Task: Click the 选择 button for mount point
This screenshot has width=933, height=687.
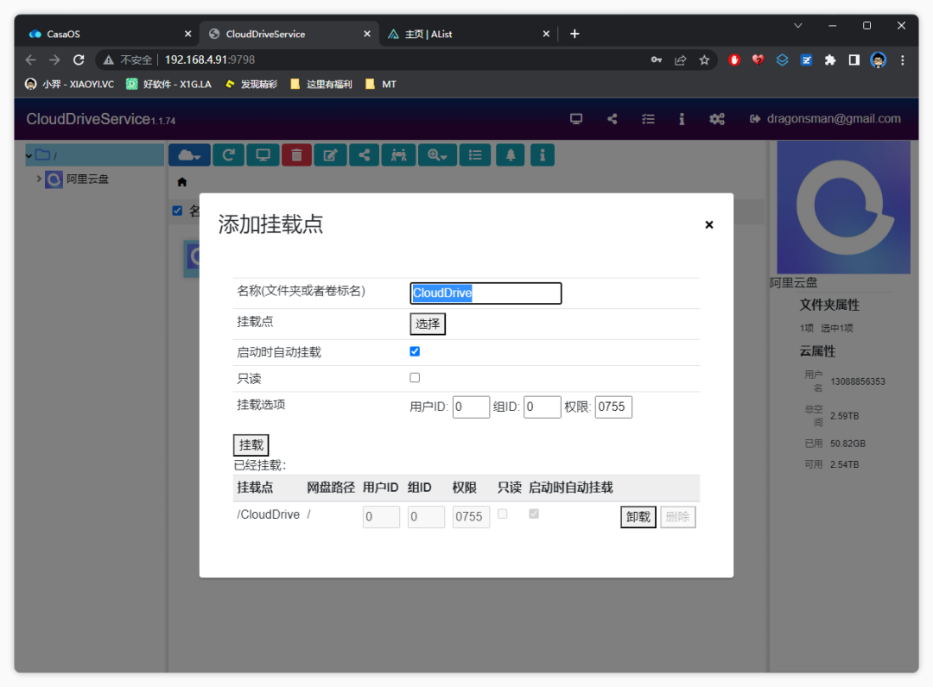Action: [x=428, y=325]
